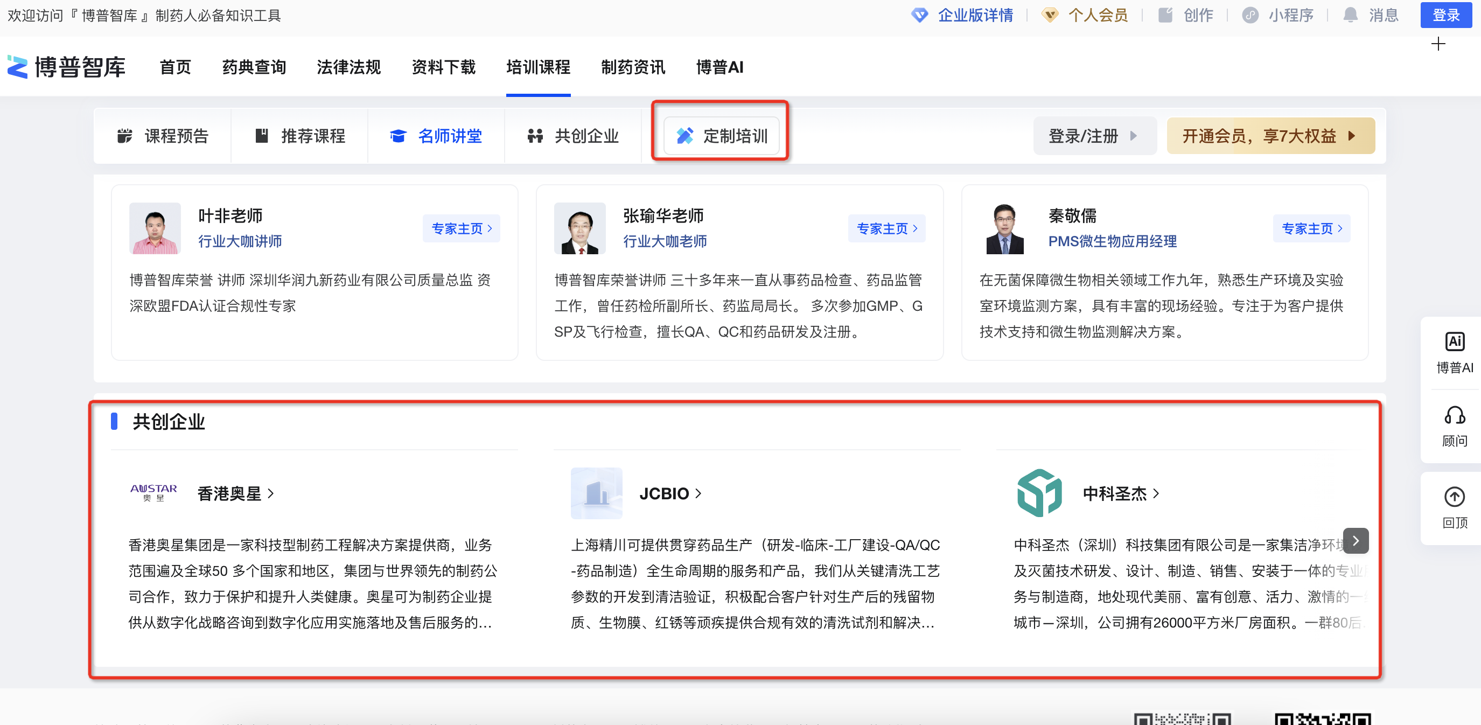Click the 登录/注册 button
Screen dimensions: 1481x725
[1095, 136]
